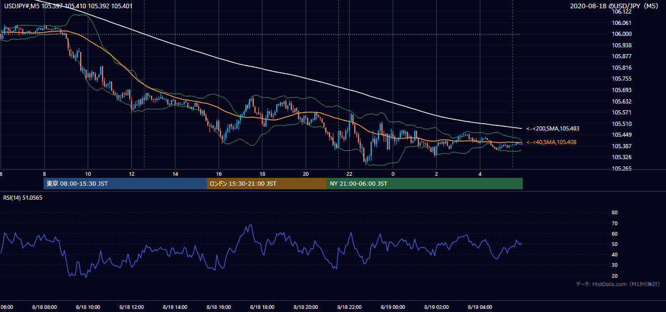Click RSI scale level 30
The width and height of the screenshot is (666, 312).
(x=614, y=265)
